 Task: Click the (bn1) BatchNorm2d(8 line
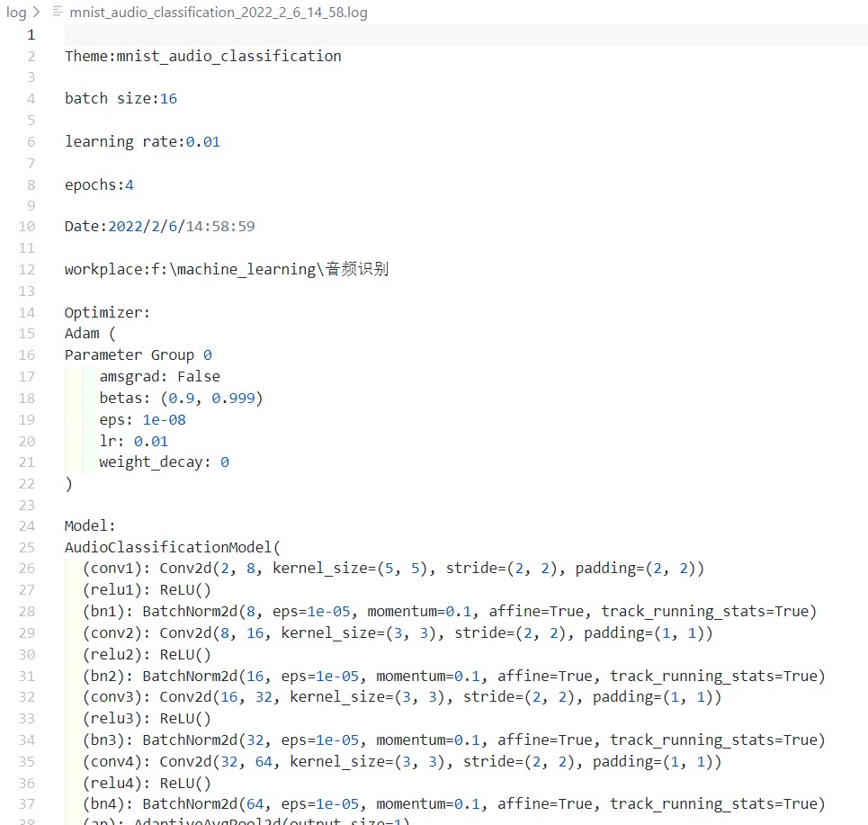[x=450, y=612]
